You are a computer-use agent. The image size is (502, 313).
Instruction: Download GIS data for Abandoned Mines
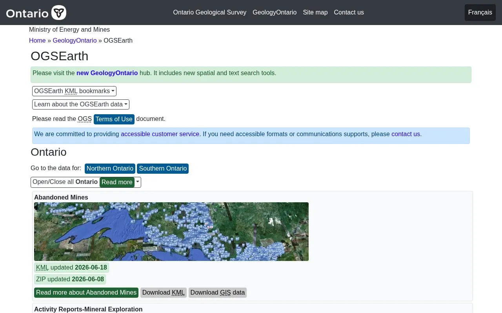[x=218, y=293]
